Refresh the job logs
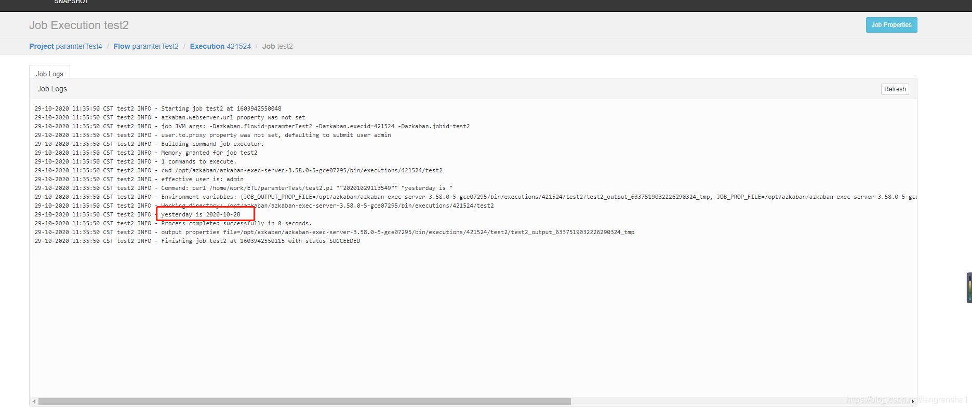The image size is (972, 409). coord(895,89)
